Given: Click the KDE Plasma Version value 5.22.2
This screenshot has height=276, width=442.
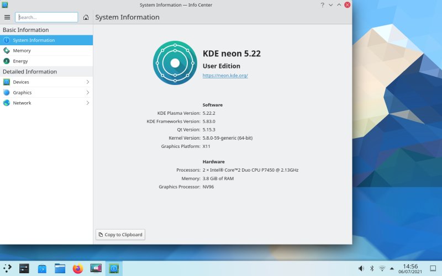Looking at the screenshot, I should point(209,113).
